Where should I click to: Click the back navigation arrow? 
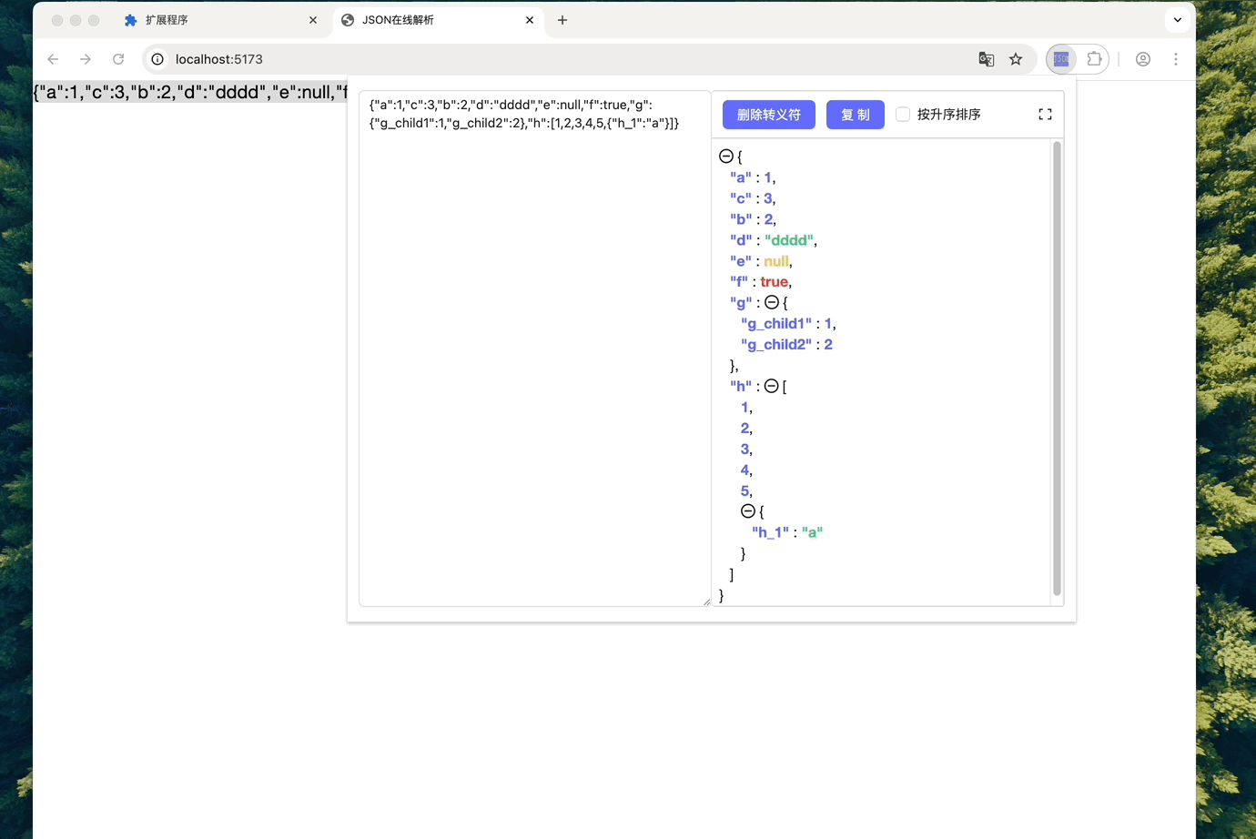[x=52, y=58]
